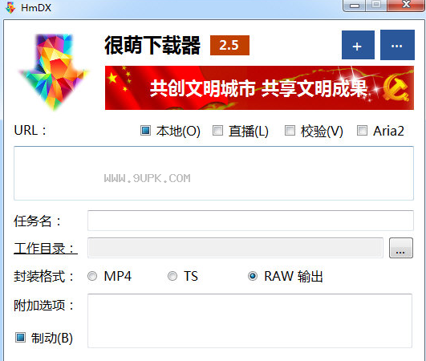Open the red civilization city banner
Screen dimensions: 426x361
click(x=259, y=87)
